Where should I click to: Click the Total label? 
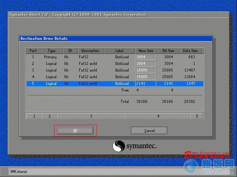click(125, 101)
